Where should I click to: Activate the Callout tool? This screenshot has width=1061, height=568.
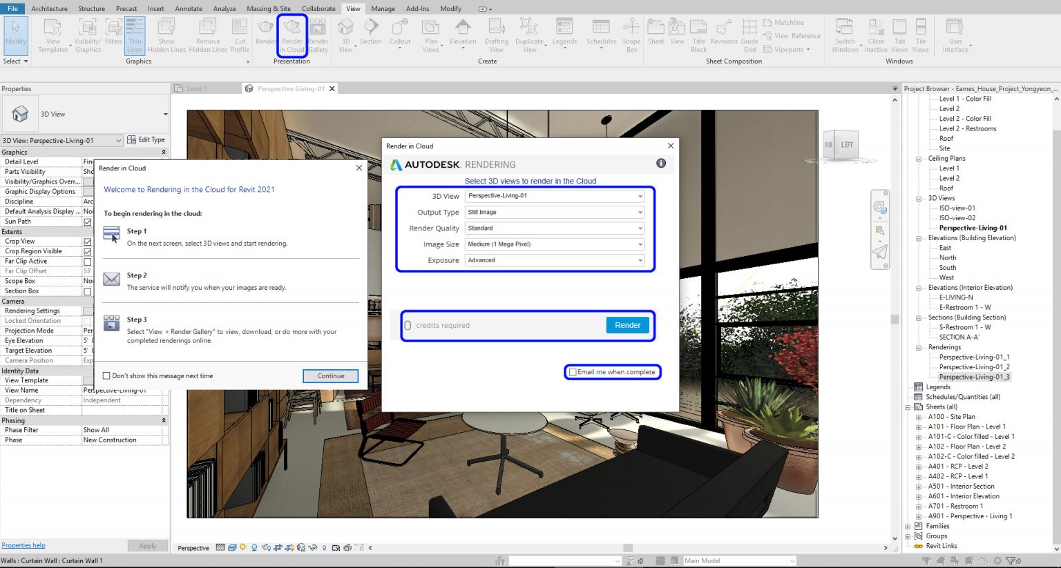399,35
